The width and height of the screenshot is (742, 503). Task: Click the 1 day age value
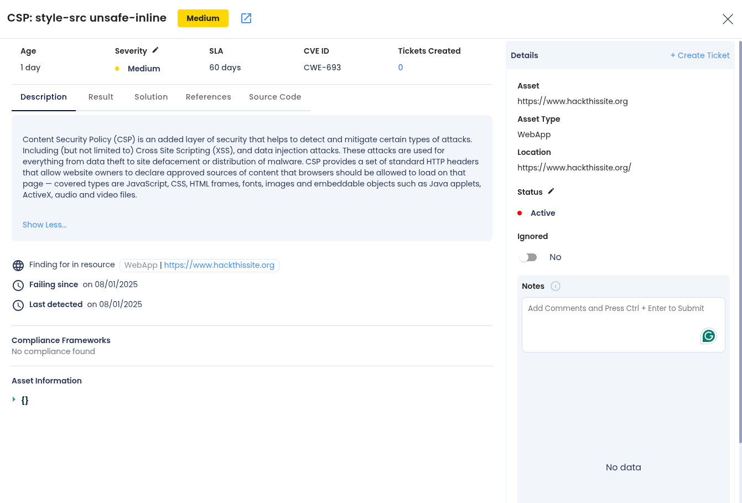[x=30, y=68]
